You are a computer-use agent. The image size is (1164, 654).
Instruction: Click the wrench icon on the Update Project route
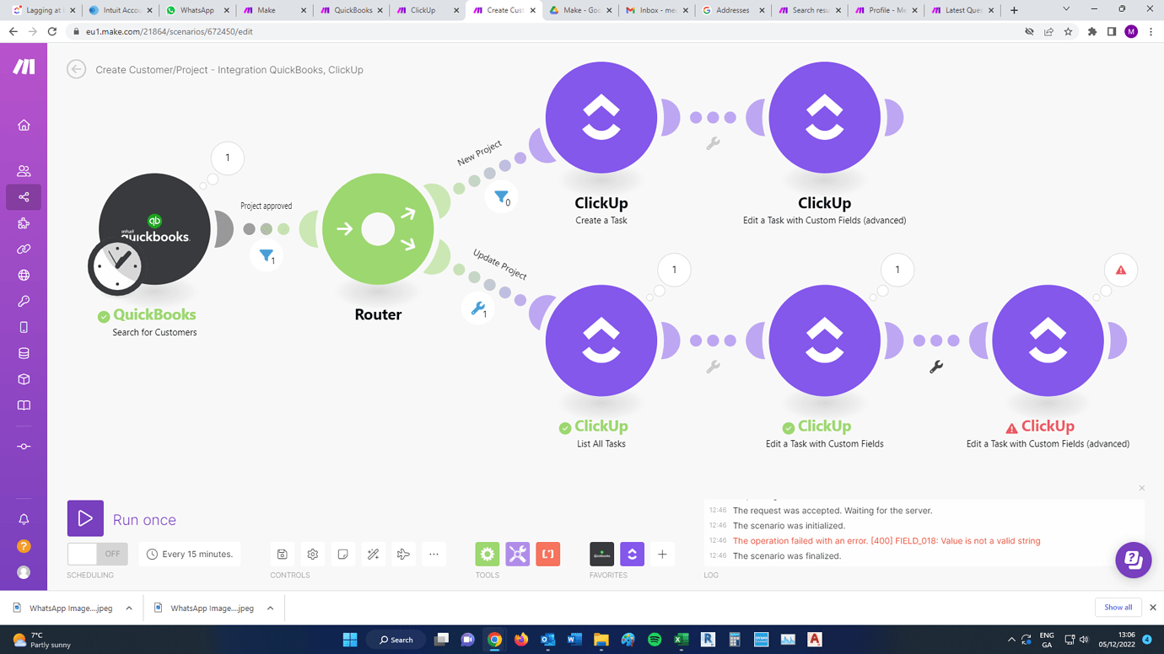tap(477, 308)
